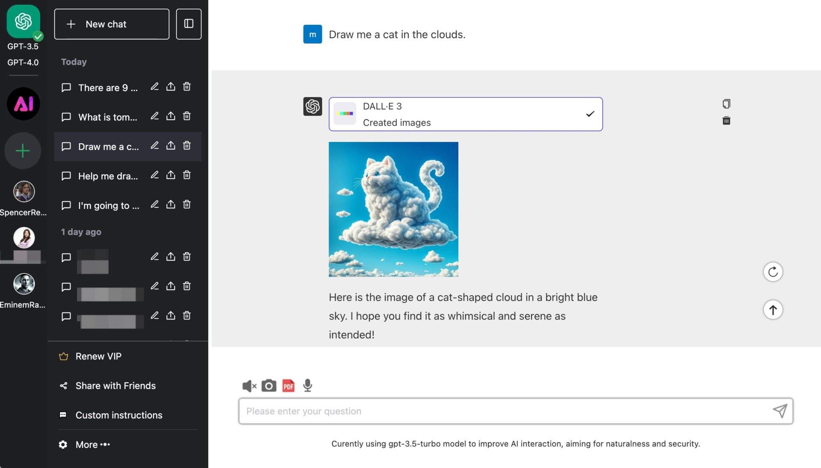
Task: Send message with paper plane icon
Action: coord(780,411)
